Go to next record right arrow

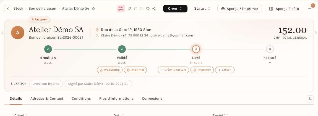coord(316,33)
